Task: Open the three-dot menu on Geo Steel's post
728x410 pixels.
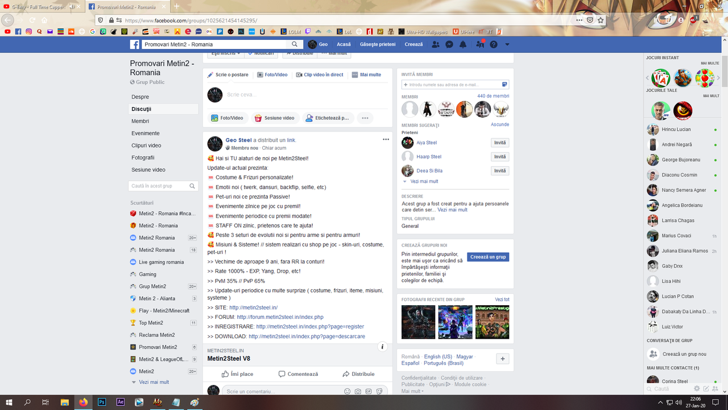Action: (386, 140)
